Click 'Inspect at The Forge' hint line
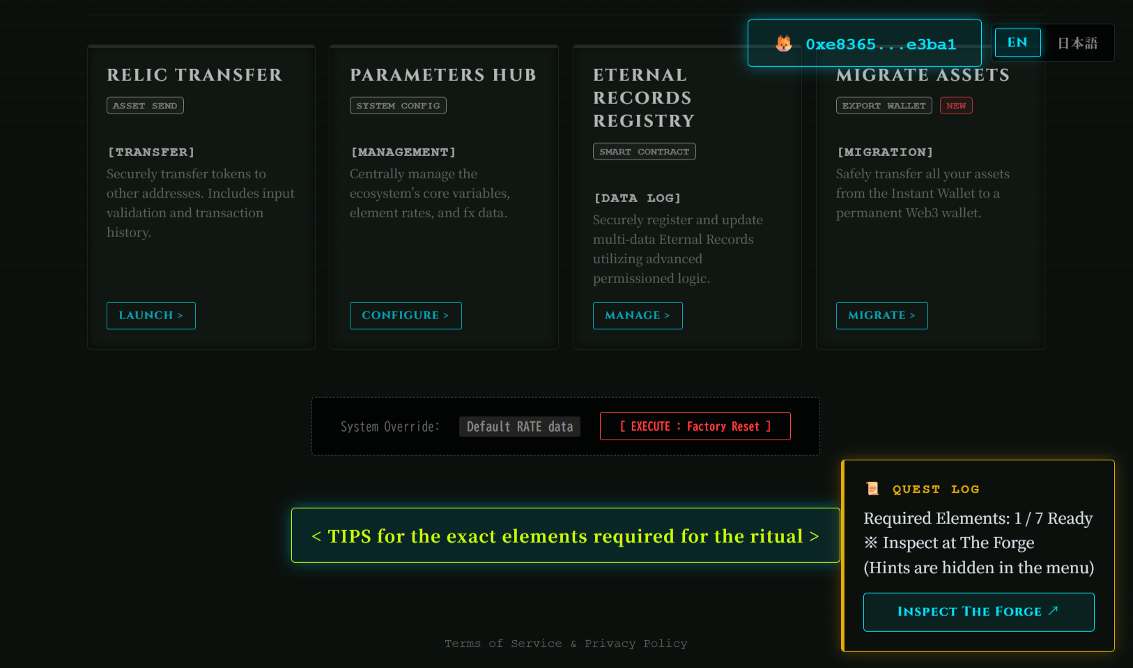 [x=949, y=543]
